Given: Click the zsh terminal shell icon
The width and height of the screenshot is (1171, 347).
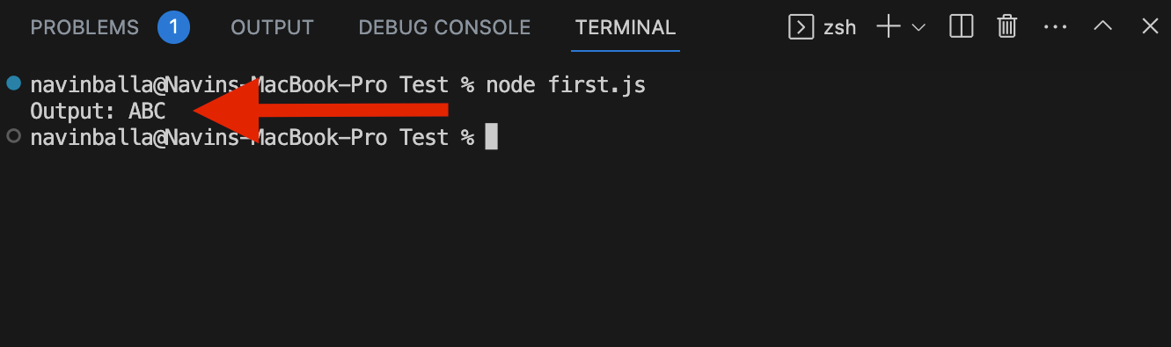Looking at the screenshot, I should [x=801, y=27].
